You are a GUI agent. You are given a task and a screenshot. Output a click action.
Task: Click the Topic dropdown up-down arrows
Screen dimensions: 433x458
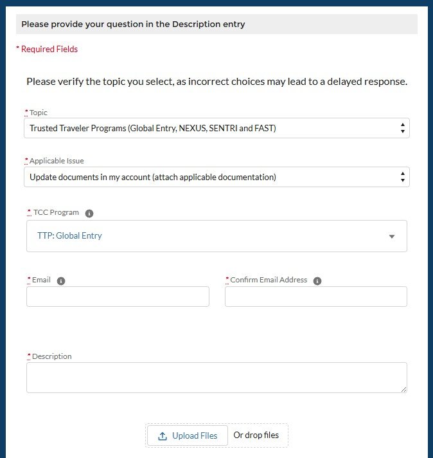[x=403, y=128]
